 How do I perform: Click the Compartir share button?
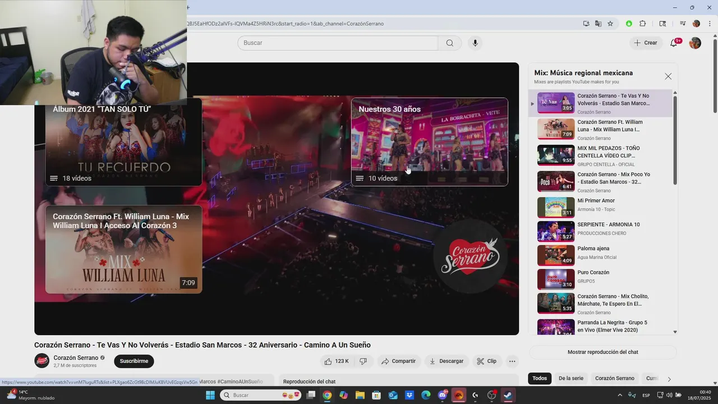point(398,361)
